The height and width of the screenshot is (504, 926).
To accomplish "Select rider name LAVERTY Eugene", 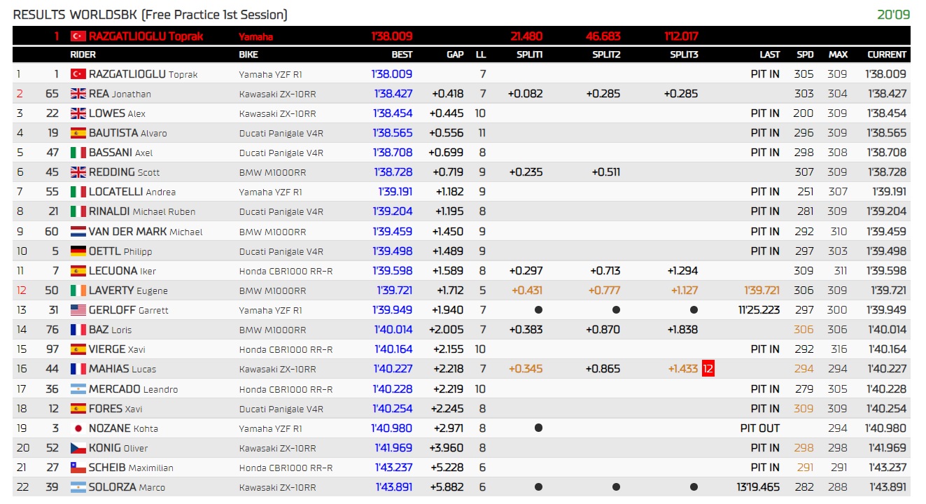I will (128, 290).
